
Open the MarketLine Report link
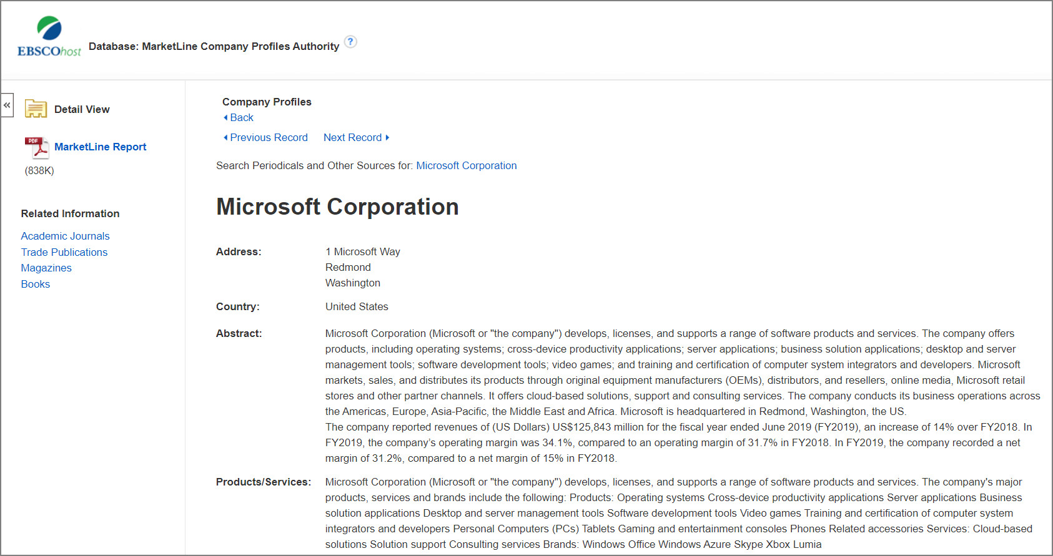click(100, 147)
